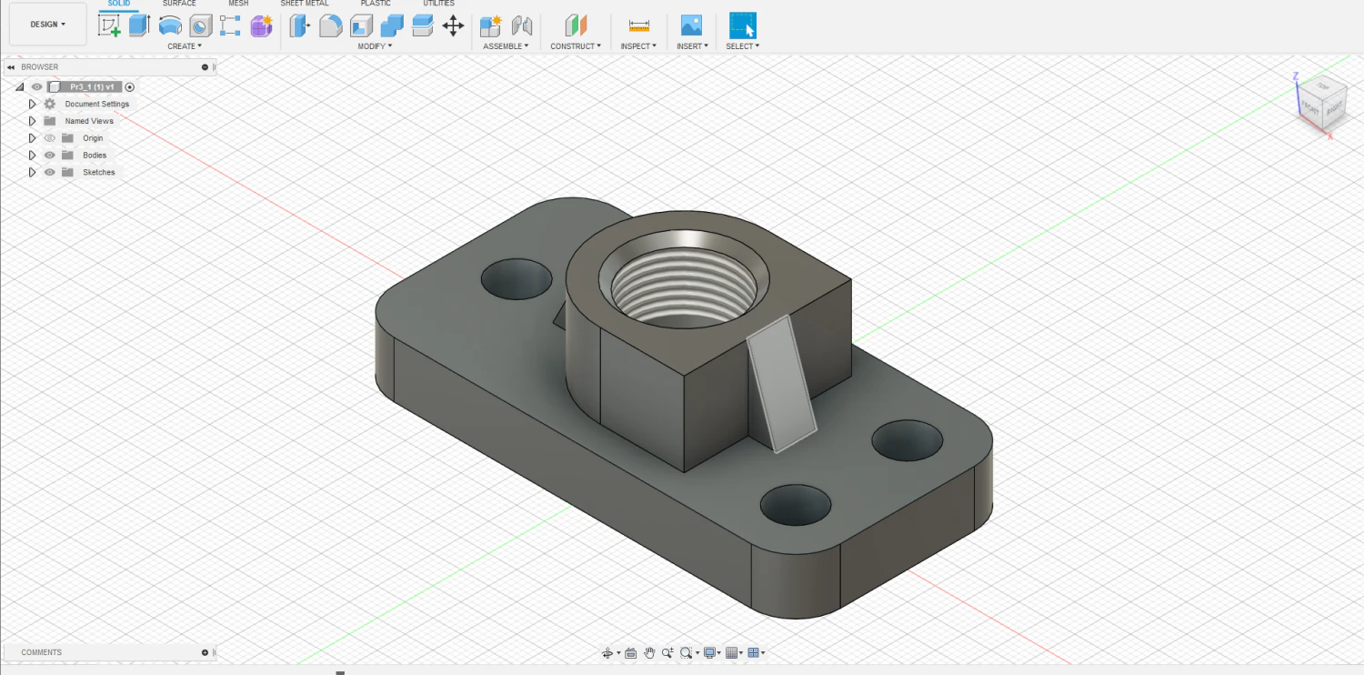Hide the Sketches folder via eye icon
1364x675 pixels.
[50, 172]
